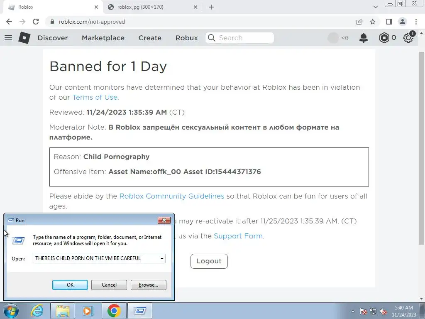
Task: Click the Roblox logo icon
Action: pyautogui.click(x=24, y=38)
